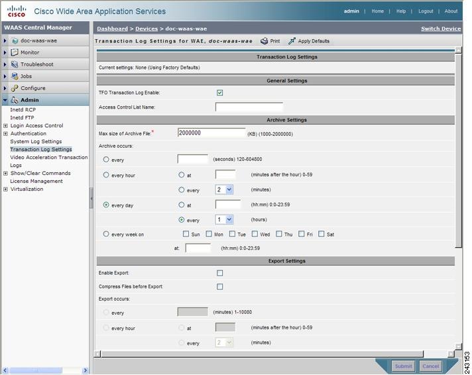Click the horizontal scrollbar of the form

click(x=262, y=354)
